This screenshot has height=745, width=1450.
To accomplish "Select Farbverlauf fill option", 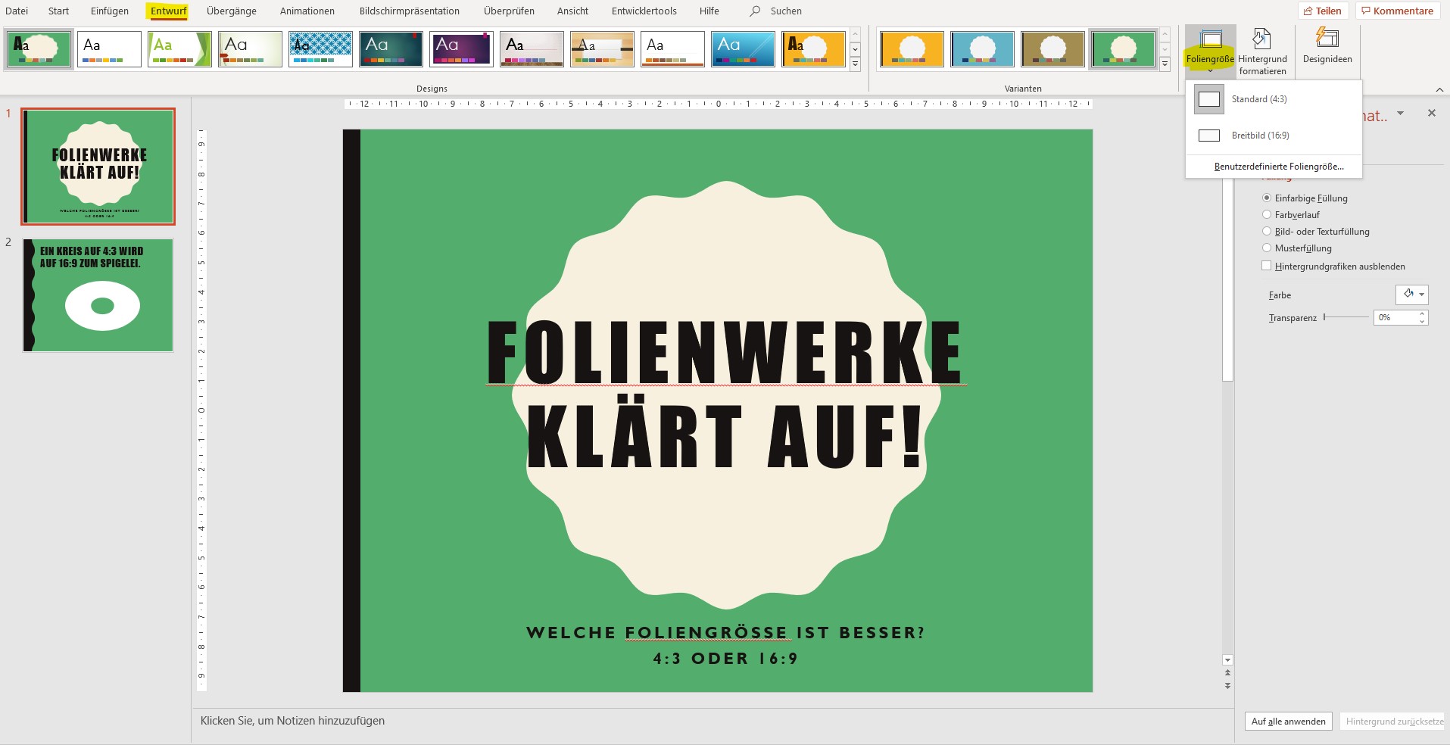I will click(x=1267, y=214).
